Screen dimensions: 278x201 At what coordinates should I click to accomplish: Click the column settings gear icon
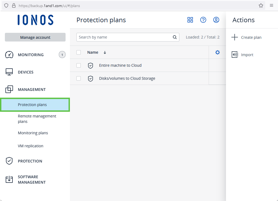click(217, 52)
